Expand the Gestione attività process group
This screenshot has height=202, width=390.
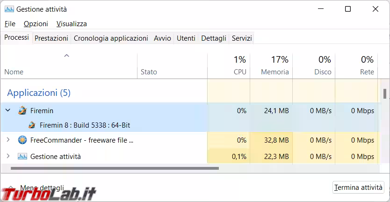[8, 156]
